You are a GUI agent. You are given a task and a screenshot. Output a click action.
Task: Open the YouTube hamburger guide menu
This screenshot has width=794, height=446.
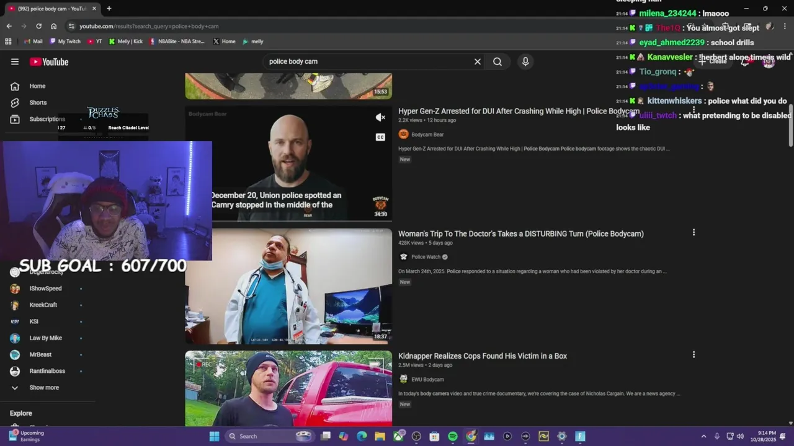click(x=15, y=61)
